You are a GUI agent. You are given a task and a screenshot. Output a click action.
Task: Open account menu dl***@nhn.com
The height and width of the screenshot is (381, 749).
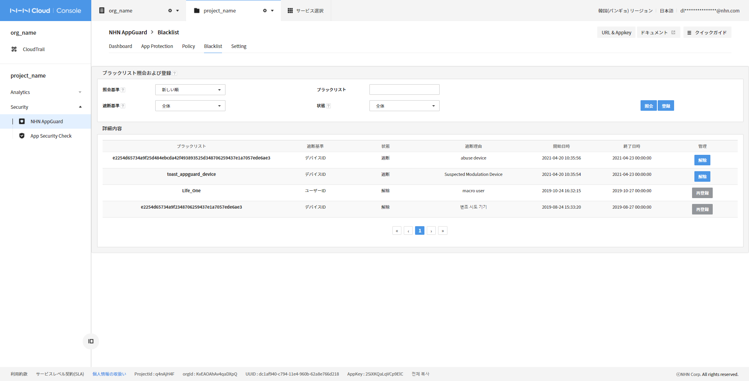[710, 11]
